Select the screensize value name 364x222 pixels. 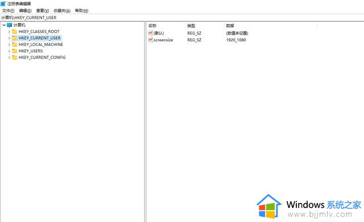[163, 40]
